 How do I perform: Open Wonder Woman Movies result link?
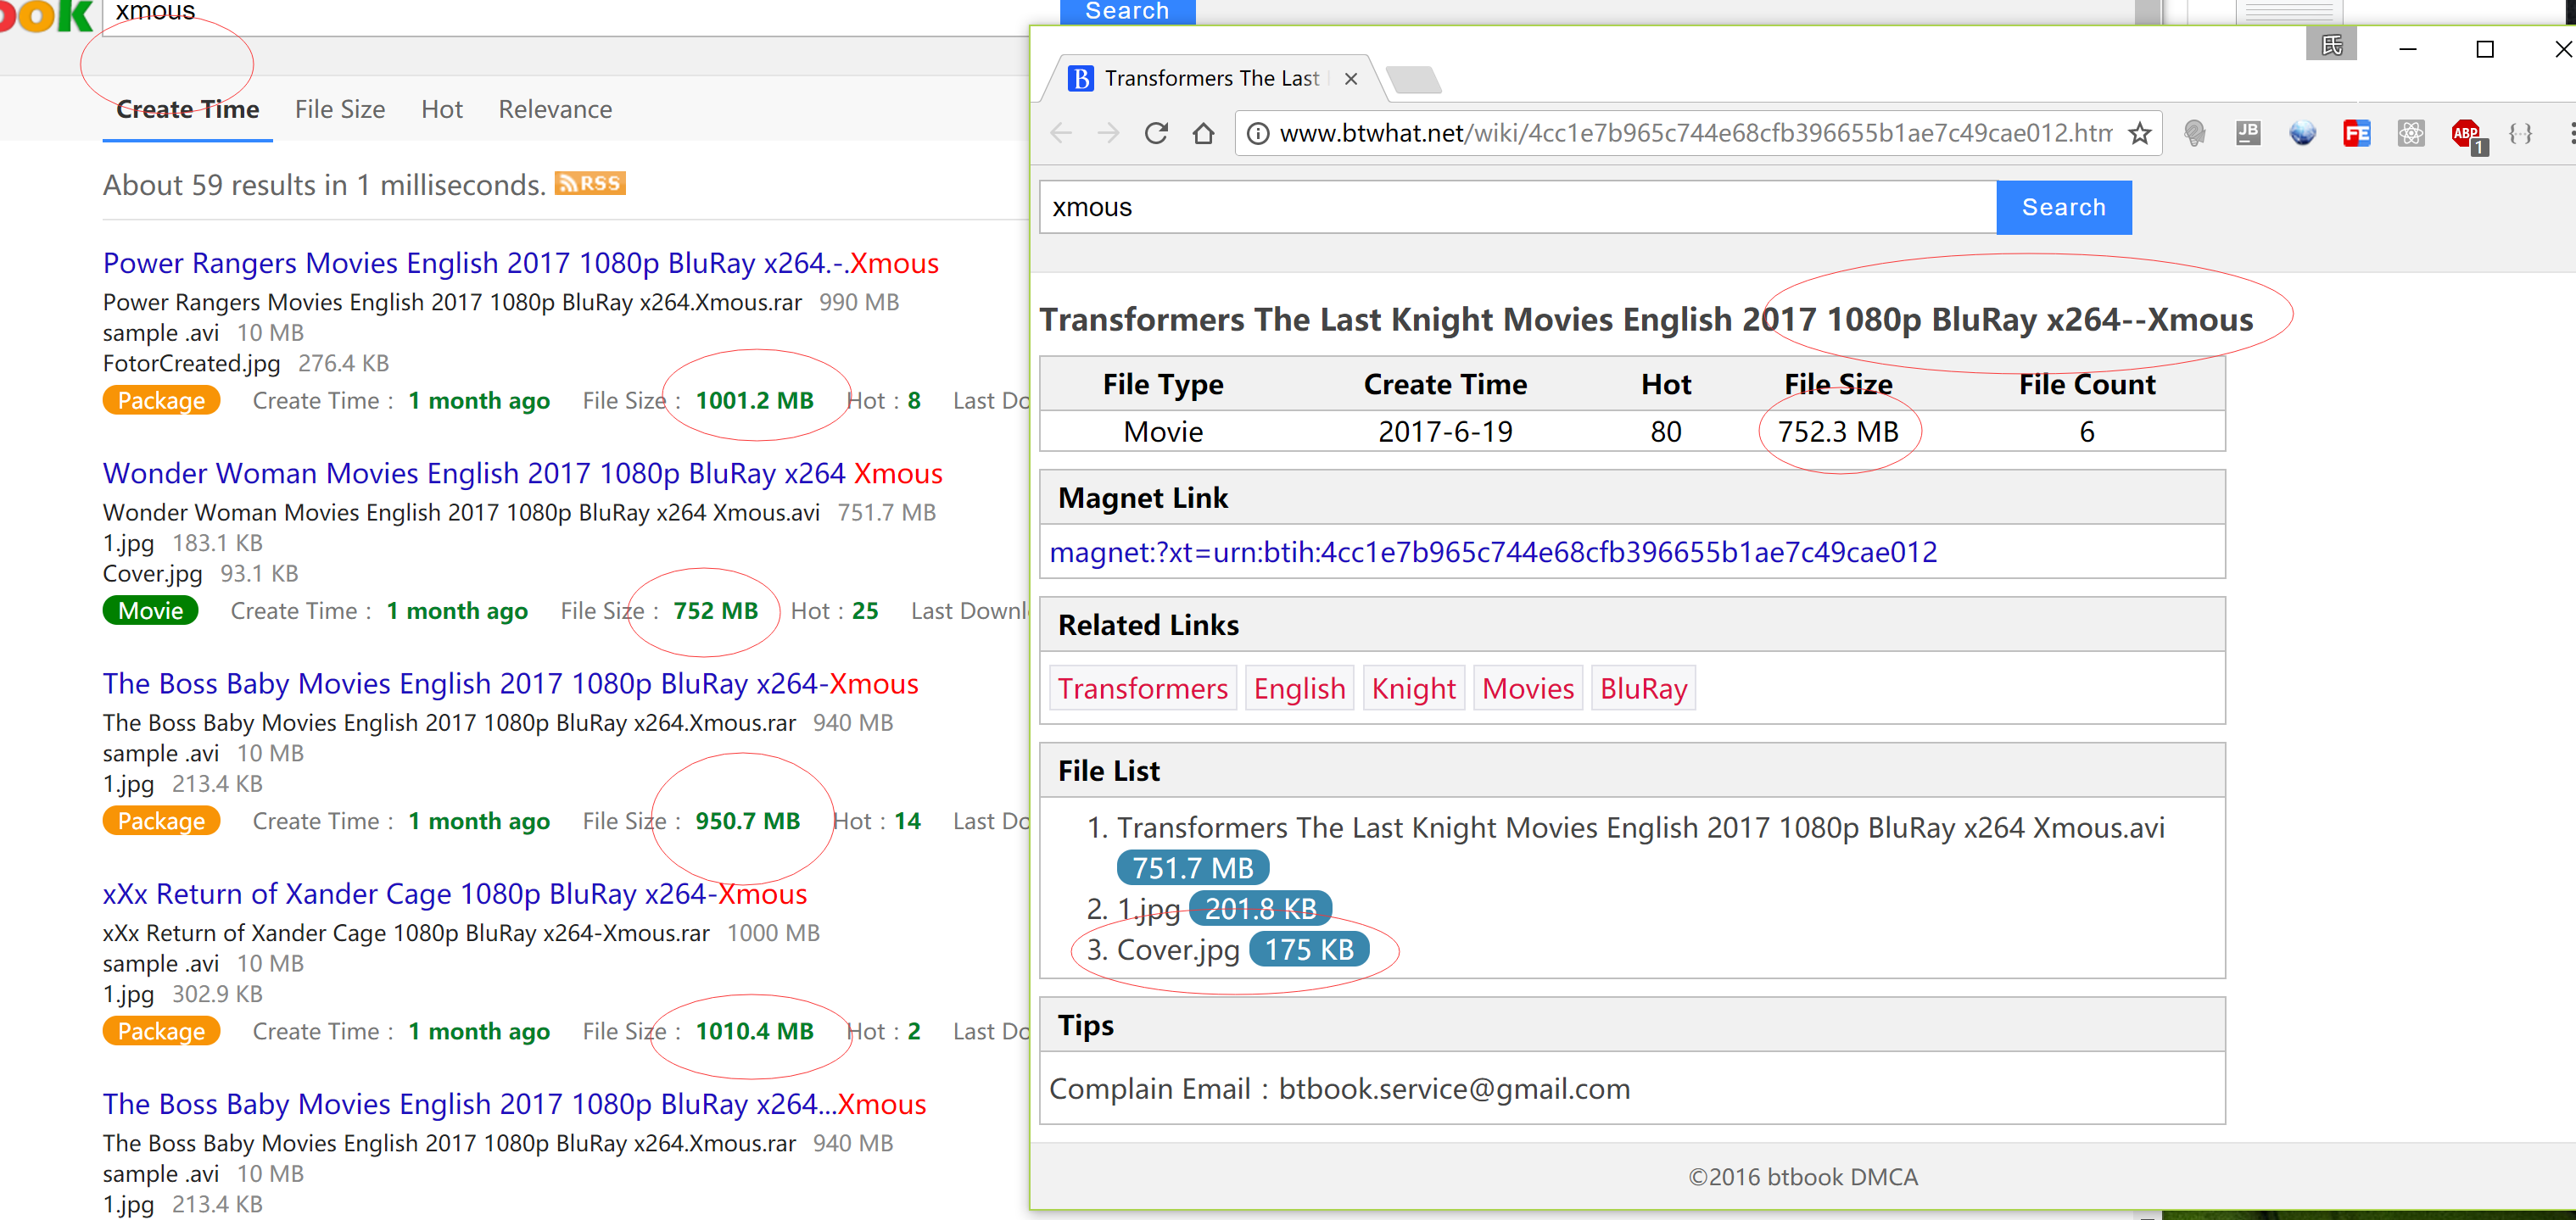523,472
